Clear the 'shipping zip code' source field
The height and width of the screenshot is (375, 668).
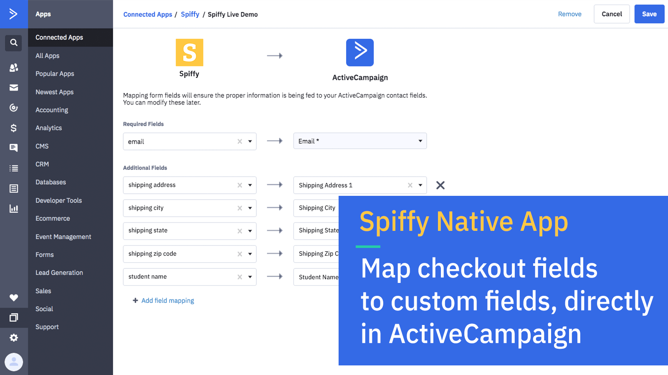point(240,254)
